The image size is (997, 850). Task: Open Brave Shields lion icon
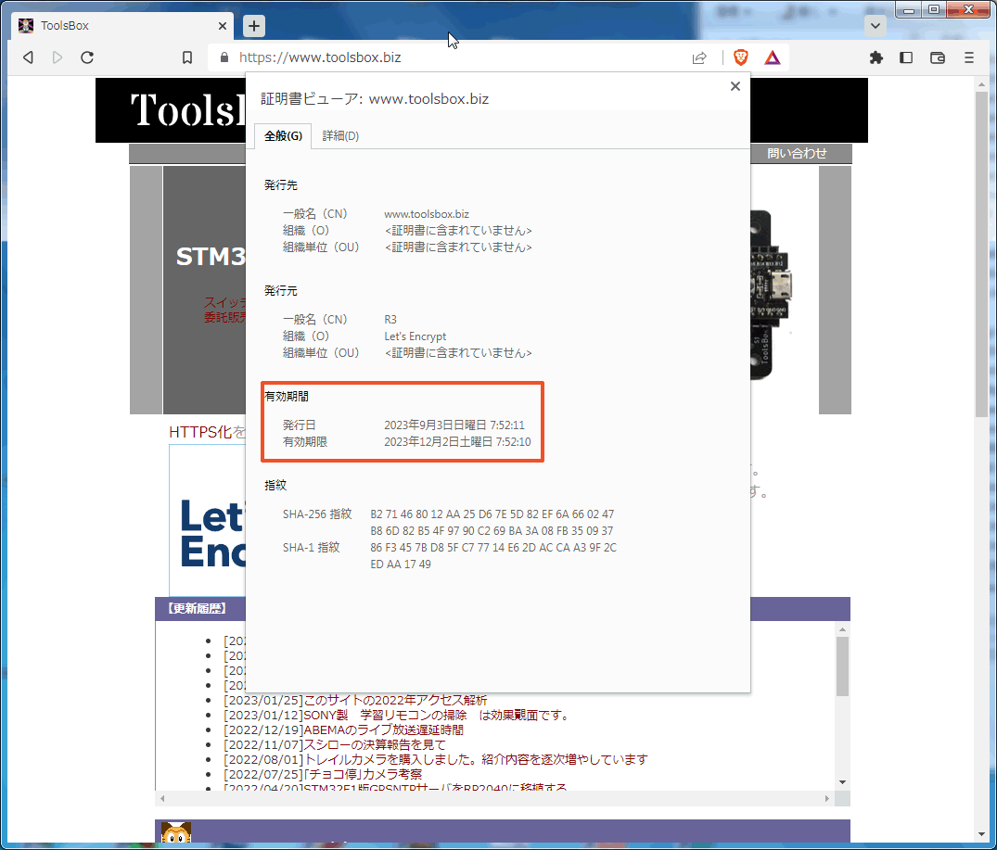pyautogui.click(x=741, y=57)
